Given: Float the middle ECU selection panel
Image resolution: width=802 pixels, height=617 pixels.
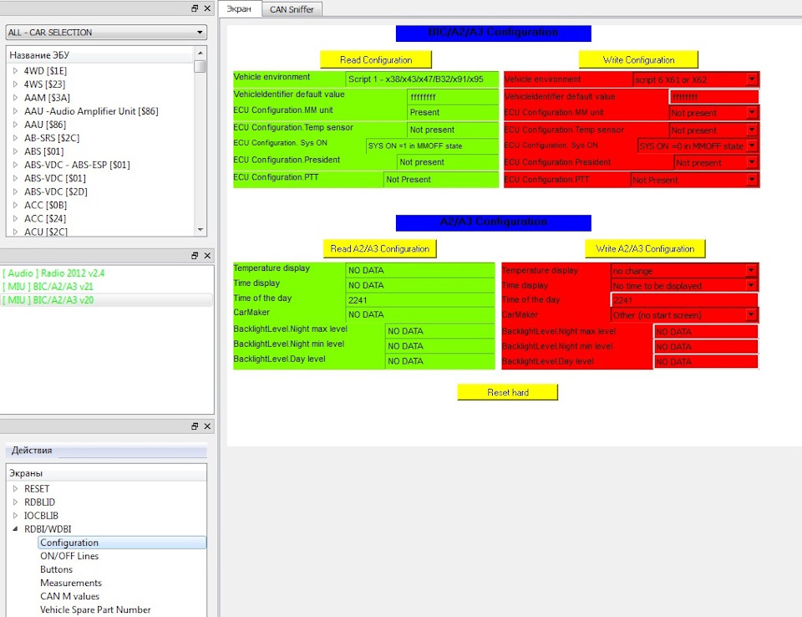Looking at the screenshot, I should 195,255.
